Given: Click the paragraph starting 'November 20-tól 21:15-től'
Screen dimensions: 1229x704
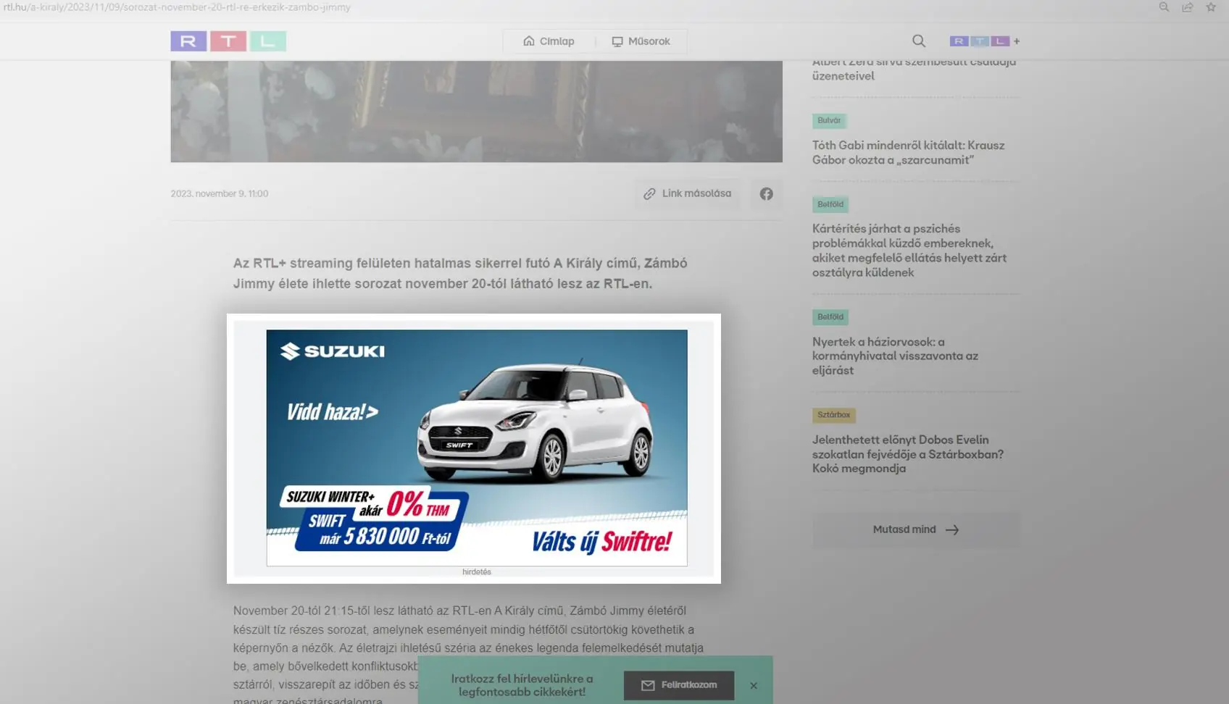Looking at the screenshot, I should (468, 654).
